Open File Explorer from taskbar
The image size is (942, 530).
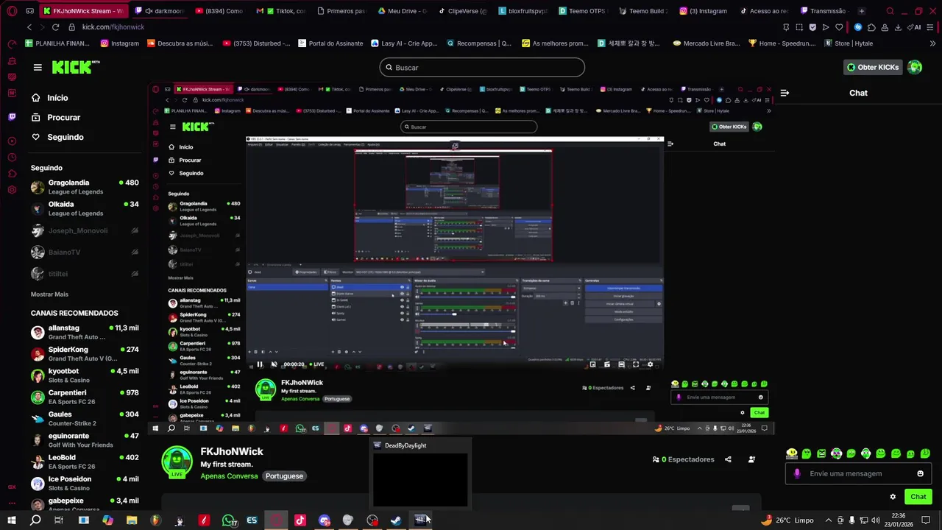[x=132, y=520]
